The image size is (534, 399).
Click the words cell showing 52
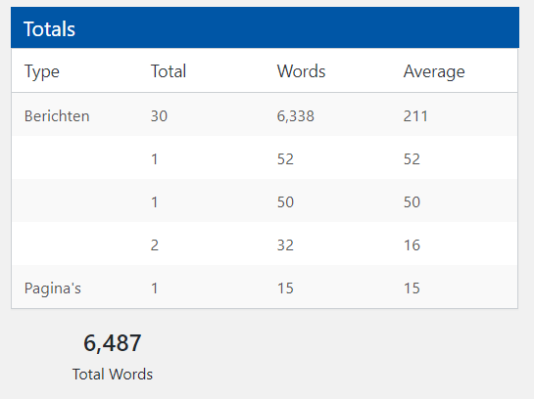[285, 159]
